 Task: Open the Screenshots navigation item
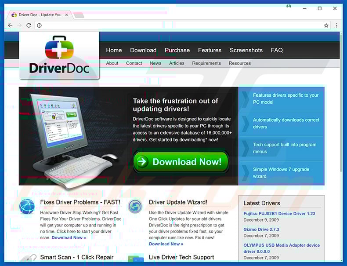click(246, 50)
